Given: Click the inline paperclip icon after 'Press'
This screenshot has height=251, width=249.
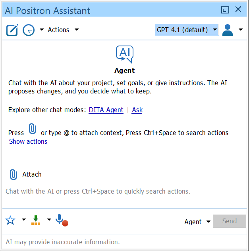Looking at the screenshot, I should coord(33,129).
